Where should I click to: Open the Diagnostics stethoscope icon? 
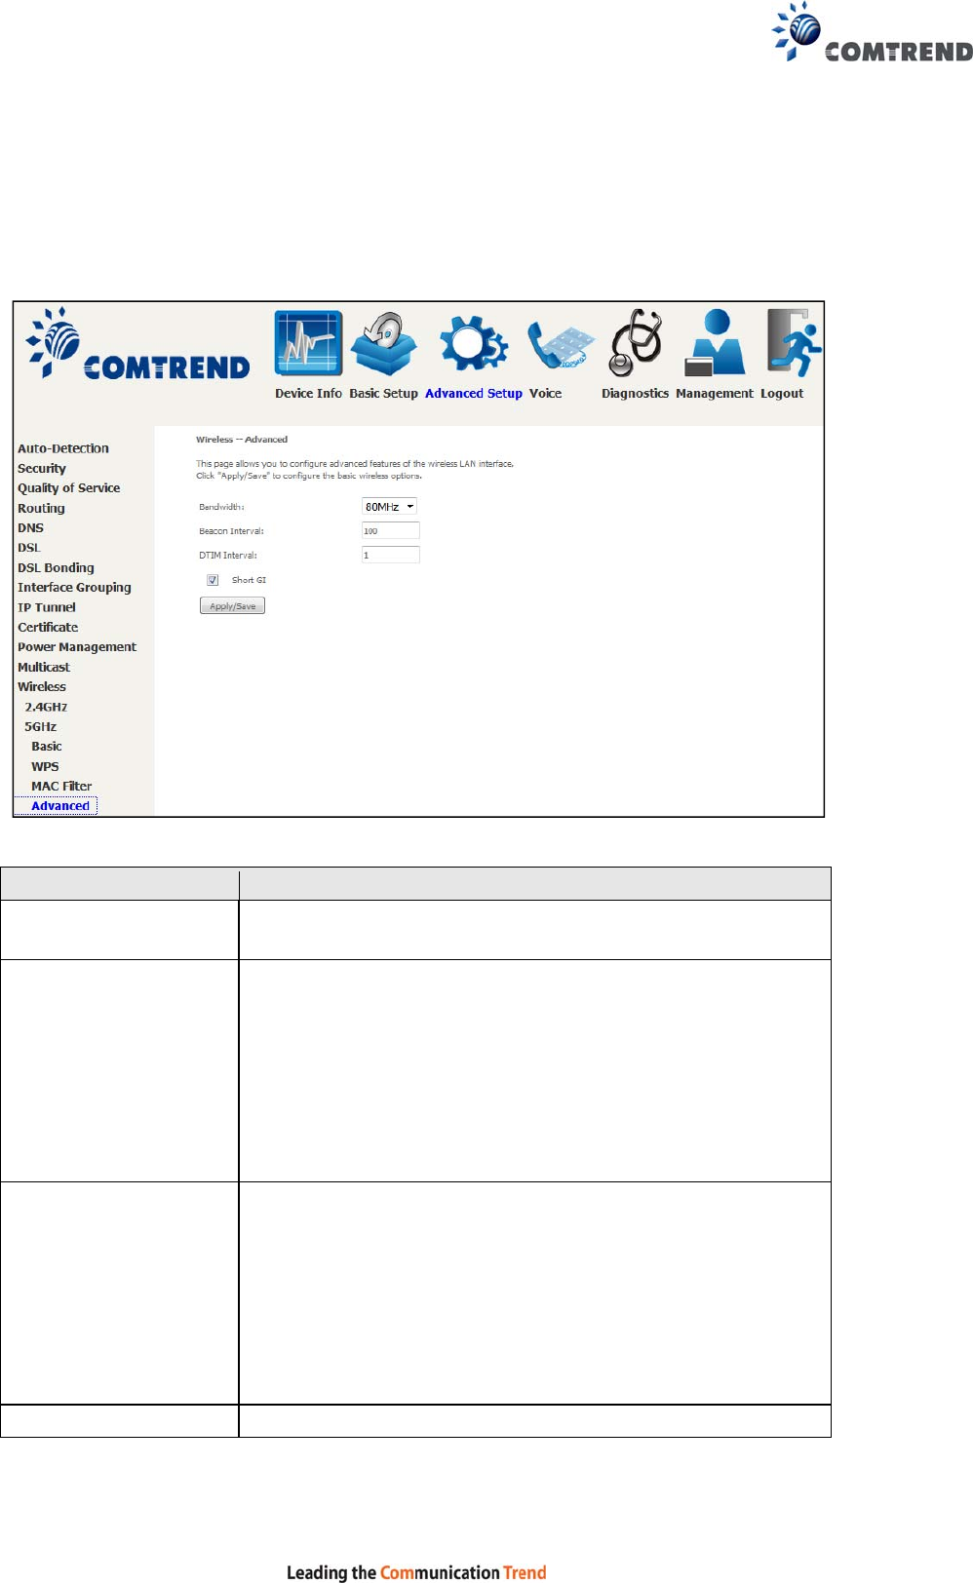point(637,342)
